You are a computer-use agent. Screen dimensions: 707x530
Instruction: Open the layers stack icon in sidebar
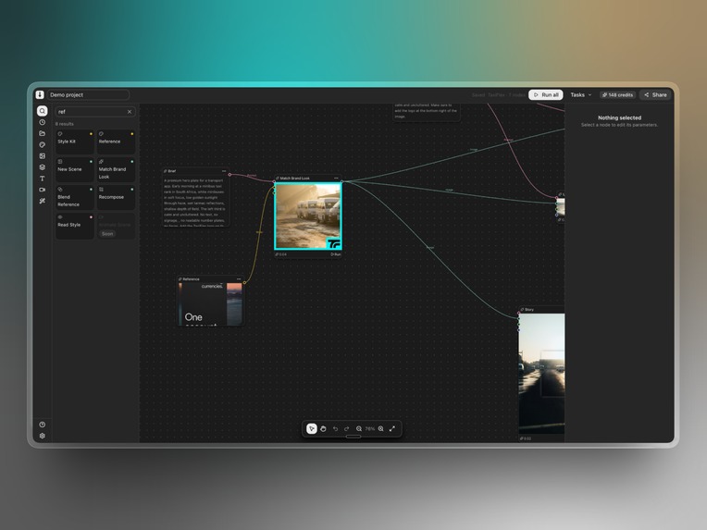[x=42, y=167]
